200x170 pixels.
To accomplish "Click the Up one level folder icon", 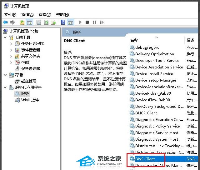I will pyautogui.click(x=22, y=22).
